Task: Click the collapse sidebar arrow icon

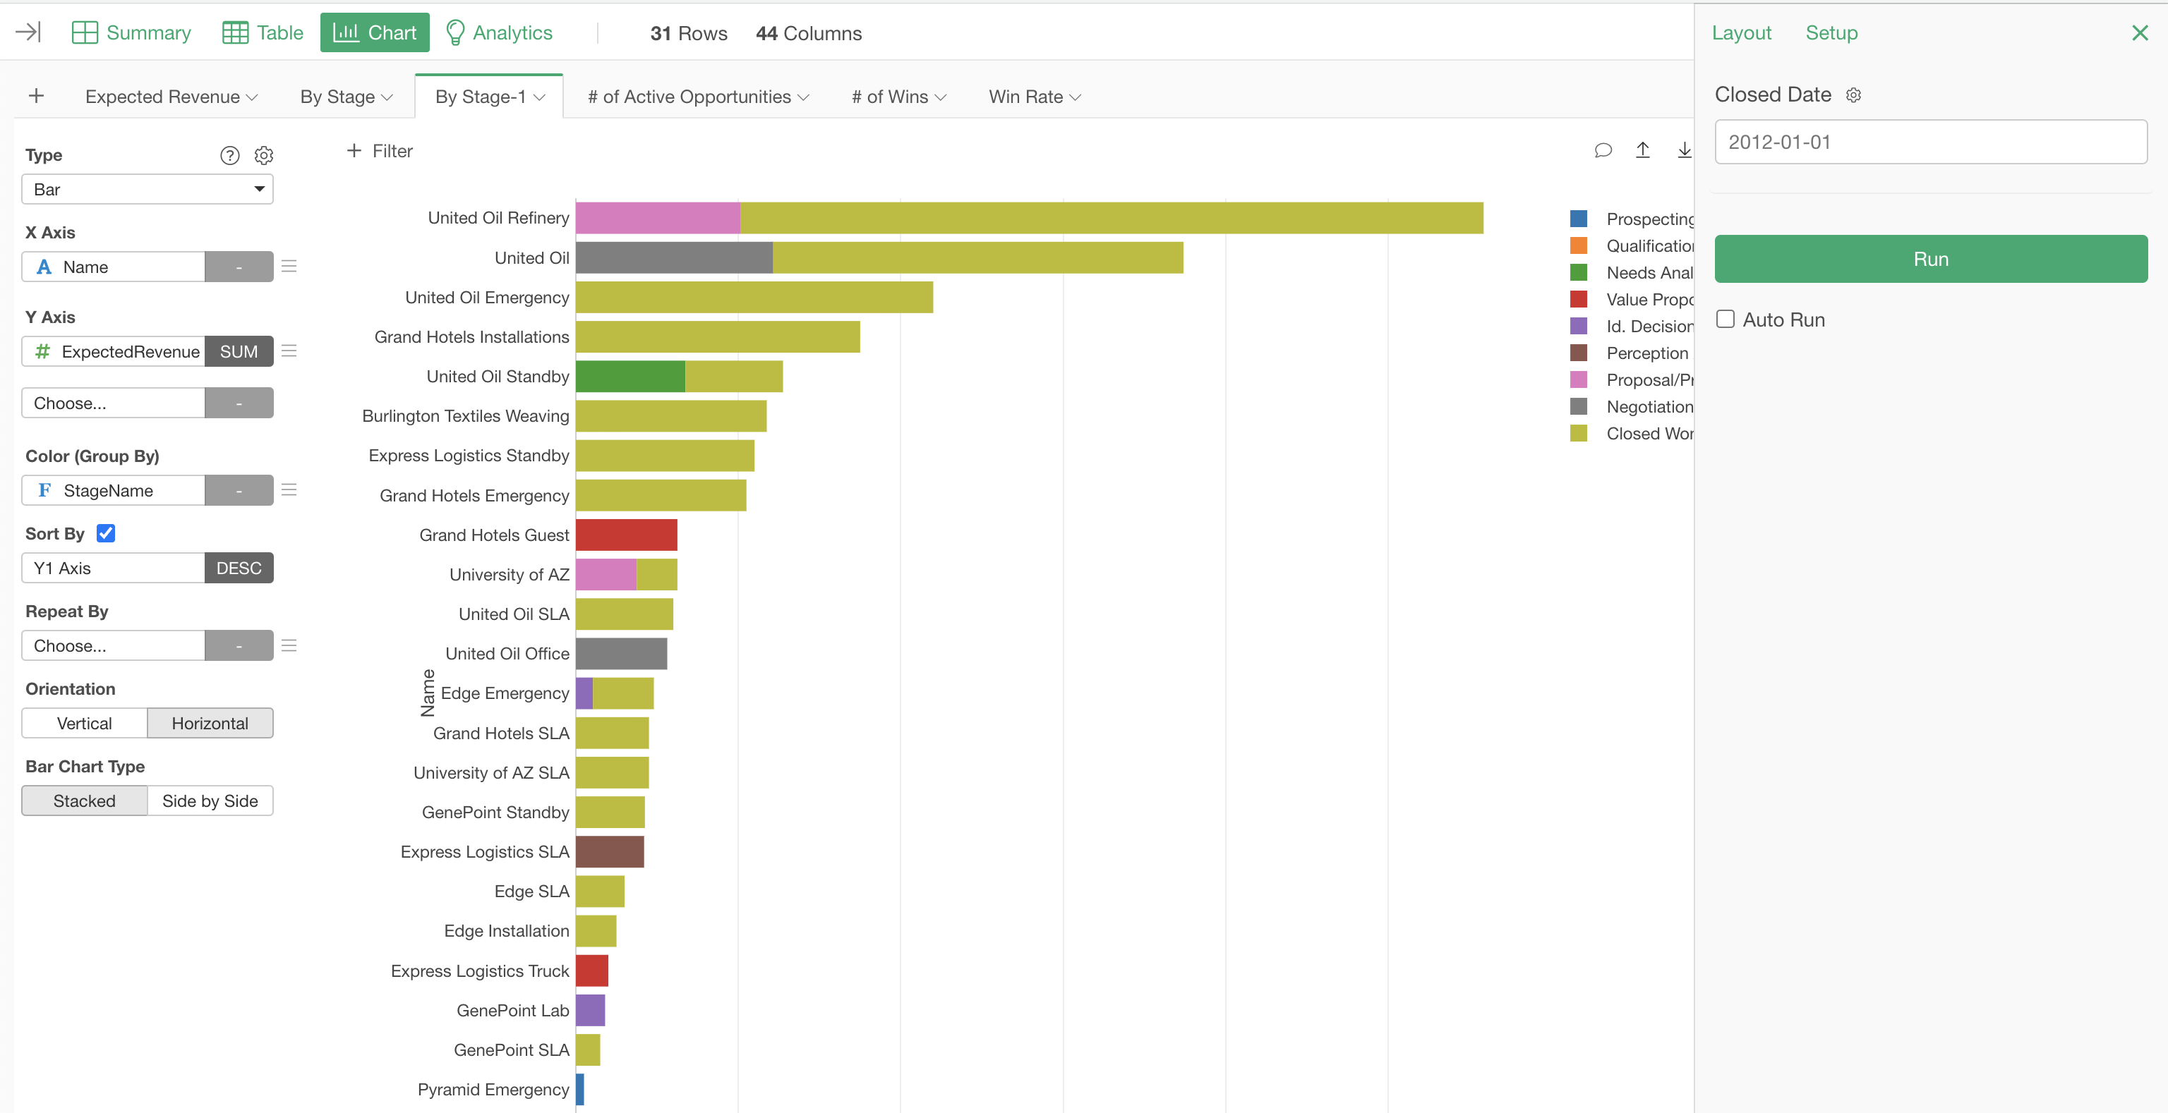Action: coord(28,32)
